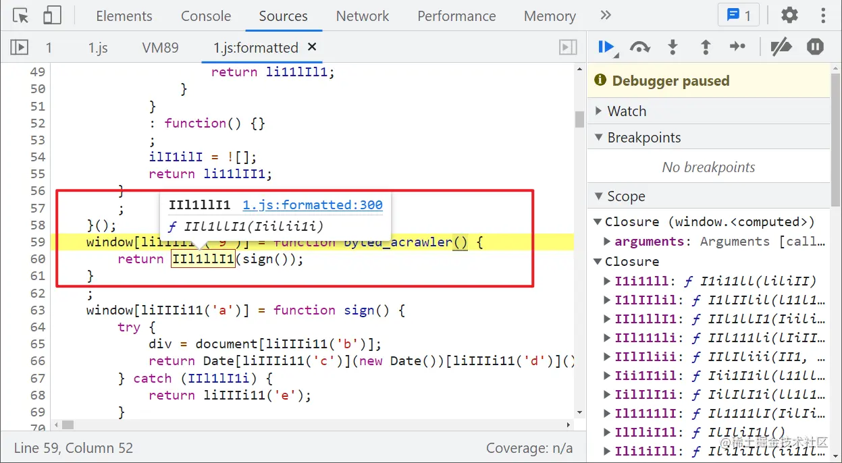Collapse Closure (window.<computed>) scope

[x=598, y=221]
